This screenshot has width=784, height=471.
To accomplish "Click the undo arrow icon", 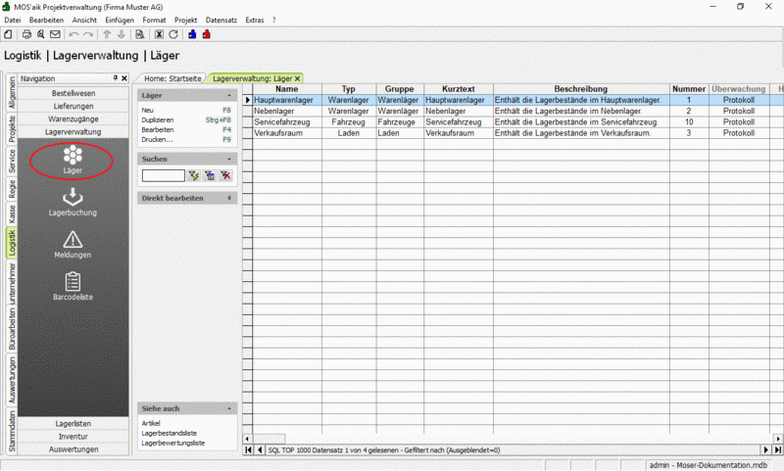I will tap(74, 34).
